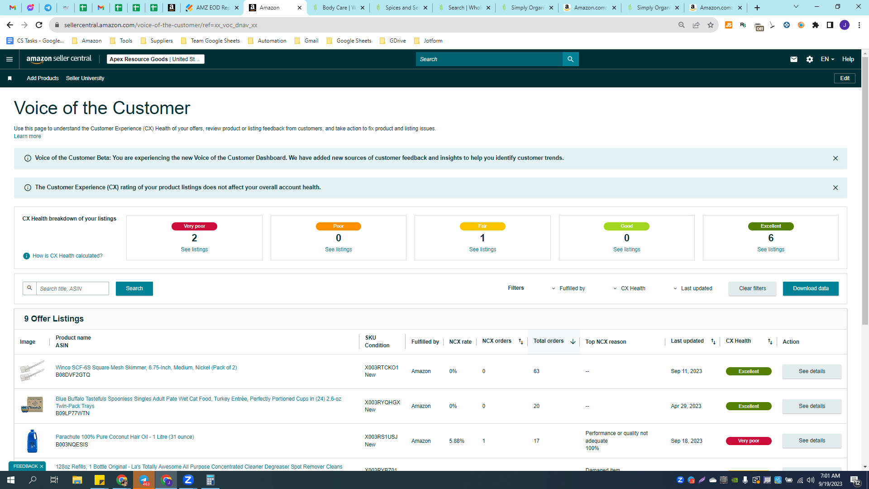Expand the Fulfilled by filter

[x=568, y=288]
